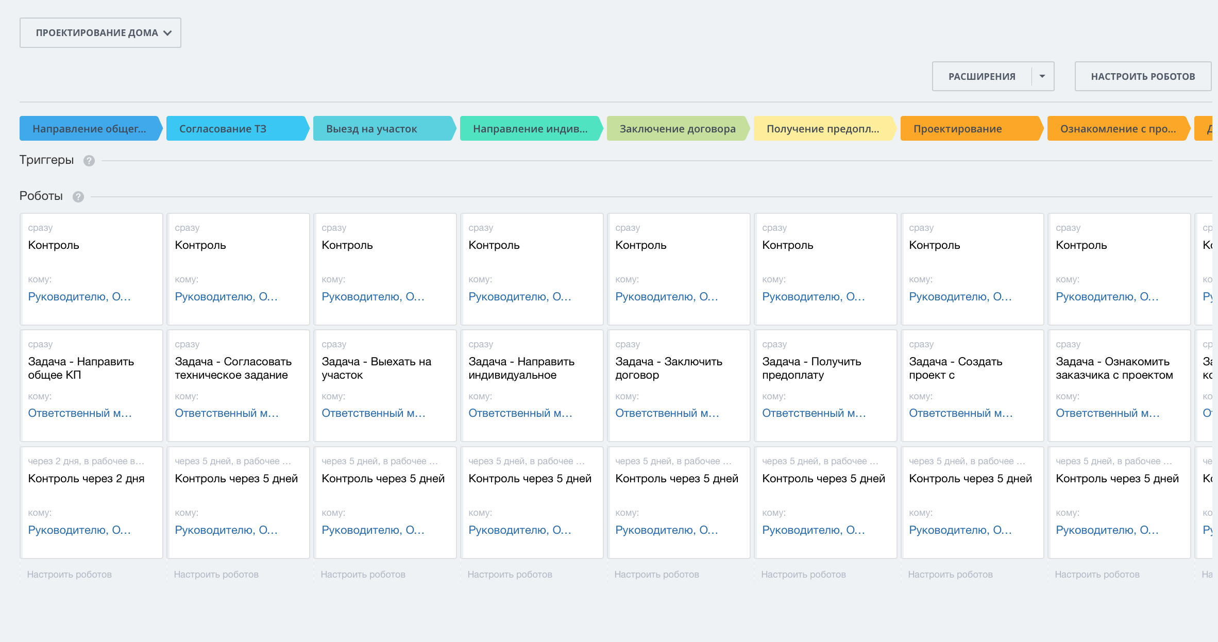Select stage Выезд на участок
The image size is (1218, 642).
(x=384, y=129)
